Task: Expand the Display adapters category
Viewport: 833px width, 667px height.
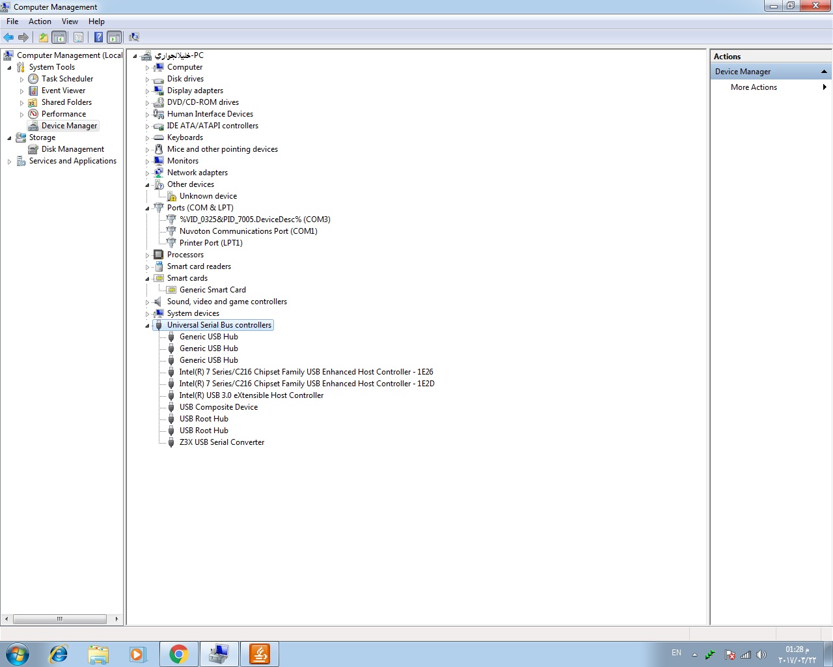Action: 148,91
